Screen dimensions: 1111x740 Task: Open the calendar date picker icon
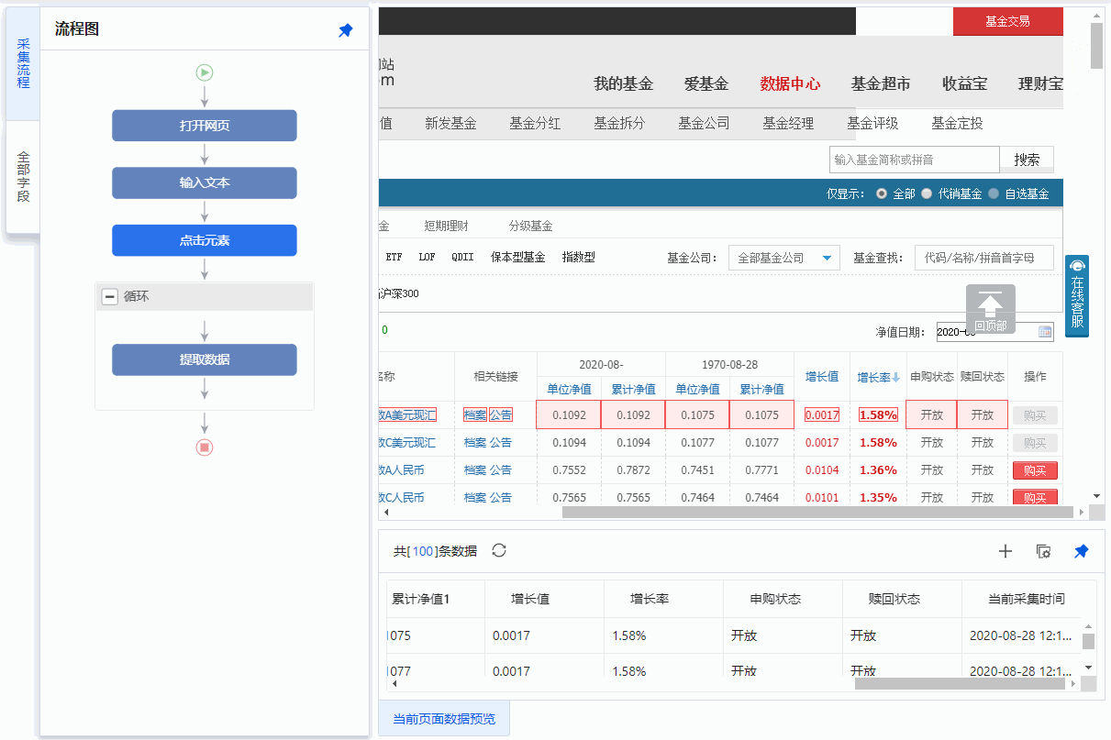[1044, 332]
